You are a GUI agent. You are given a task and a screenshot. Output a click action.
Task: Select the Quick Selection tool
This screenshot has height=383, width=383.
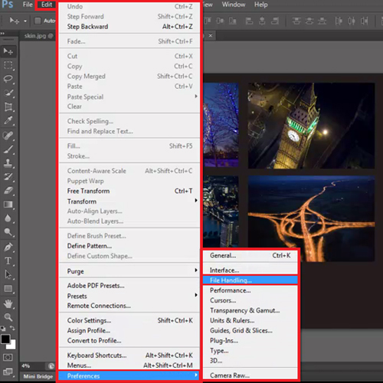pyautogui.click(x=8, y=93)
